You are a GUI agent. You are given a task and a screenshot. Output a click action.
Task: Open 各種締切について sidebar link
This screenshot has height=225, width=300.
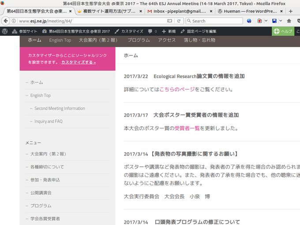[47, 167]
